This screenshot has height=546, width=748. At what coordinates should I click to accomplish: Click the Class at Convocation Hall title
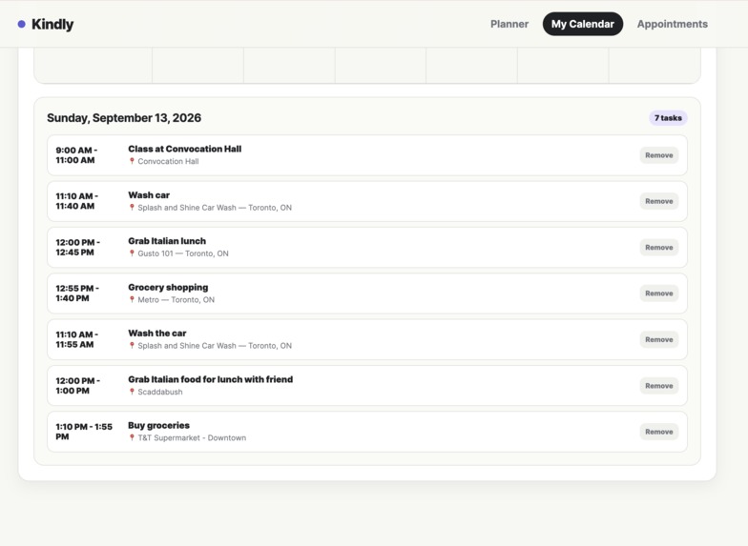(185, 149)
